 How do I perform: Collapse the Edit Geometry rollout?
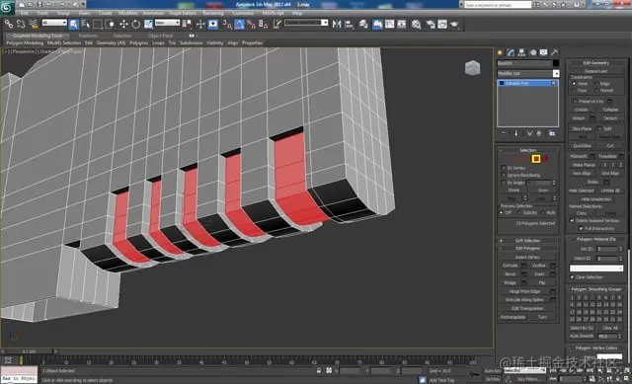(x=596, y=63)
